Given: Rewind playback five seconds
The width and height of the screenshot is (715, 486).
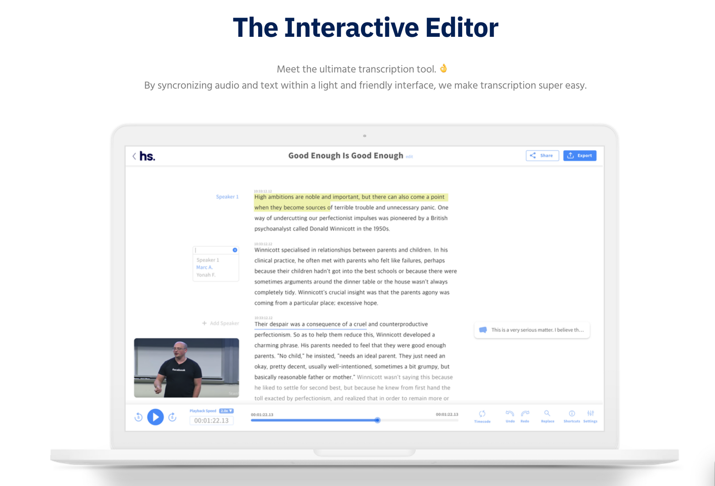Looking at the screenshot, I should (139, 417).
